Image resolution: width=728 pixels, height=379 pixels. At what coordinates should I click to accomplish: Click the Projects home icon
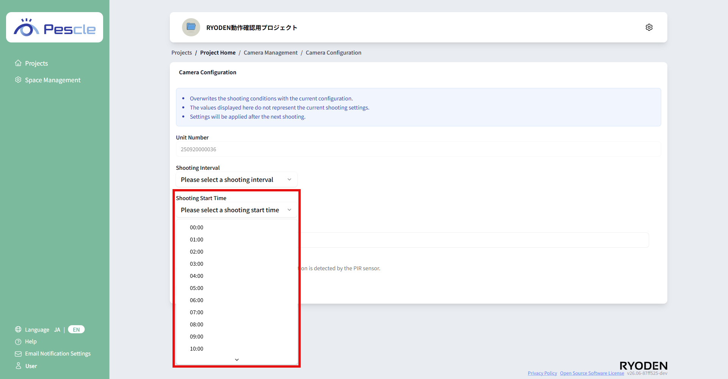(18, 63)
